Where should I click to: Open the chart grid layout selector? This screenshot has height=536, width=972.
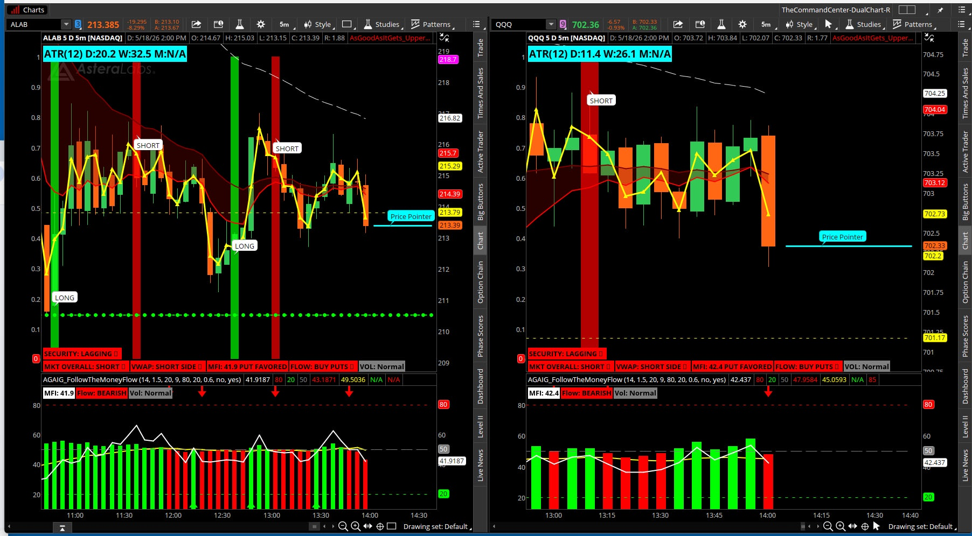coord(907,10)
